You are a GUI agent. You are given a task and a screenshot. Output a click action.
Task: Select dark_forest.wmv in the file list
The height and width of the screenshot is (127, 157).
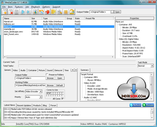click(59, 34)
